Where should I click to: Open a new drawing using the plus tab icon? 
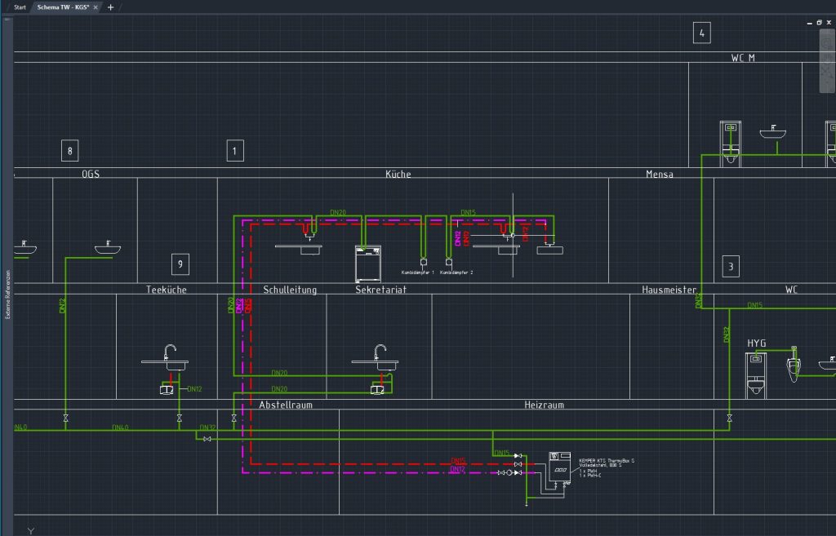109,6
